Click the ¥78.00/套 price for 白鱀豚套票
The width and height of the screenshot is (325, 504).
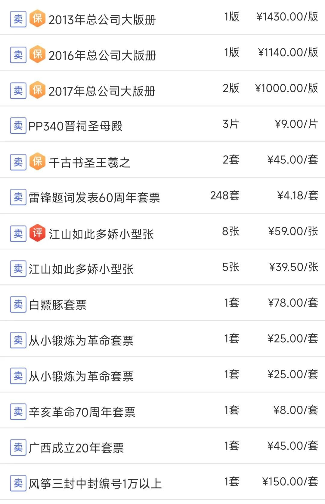pos(293,303)
